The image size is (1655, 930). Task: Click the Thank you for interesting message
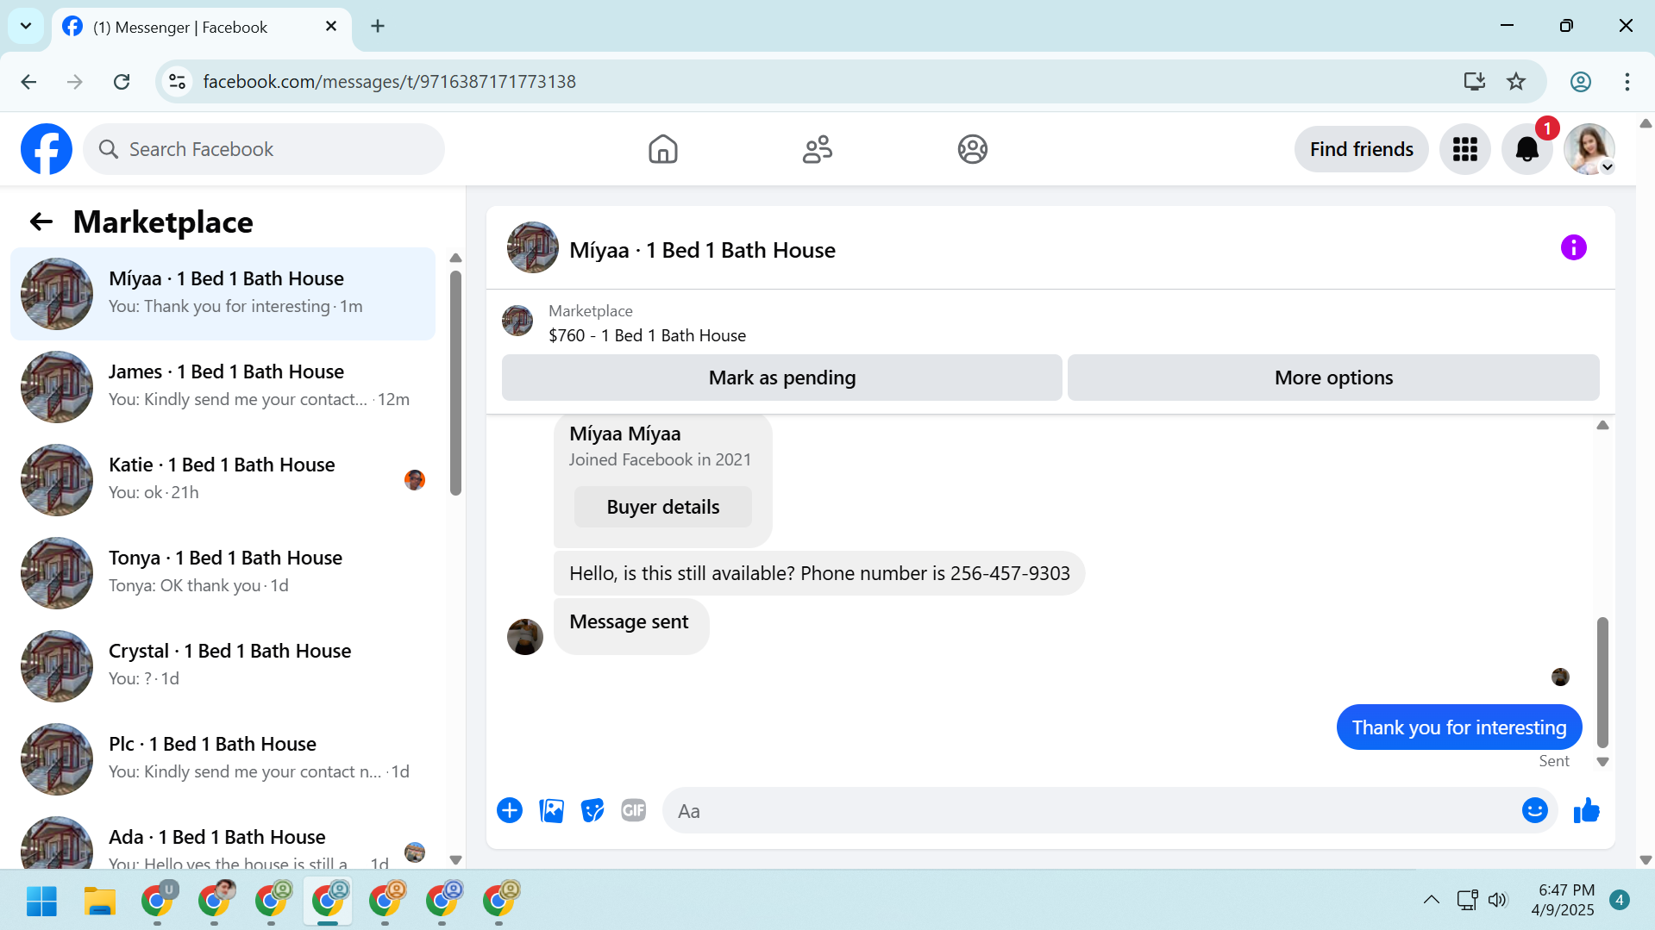point(1458,727)
